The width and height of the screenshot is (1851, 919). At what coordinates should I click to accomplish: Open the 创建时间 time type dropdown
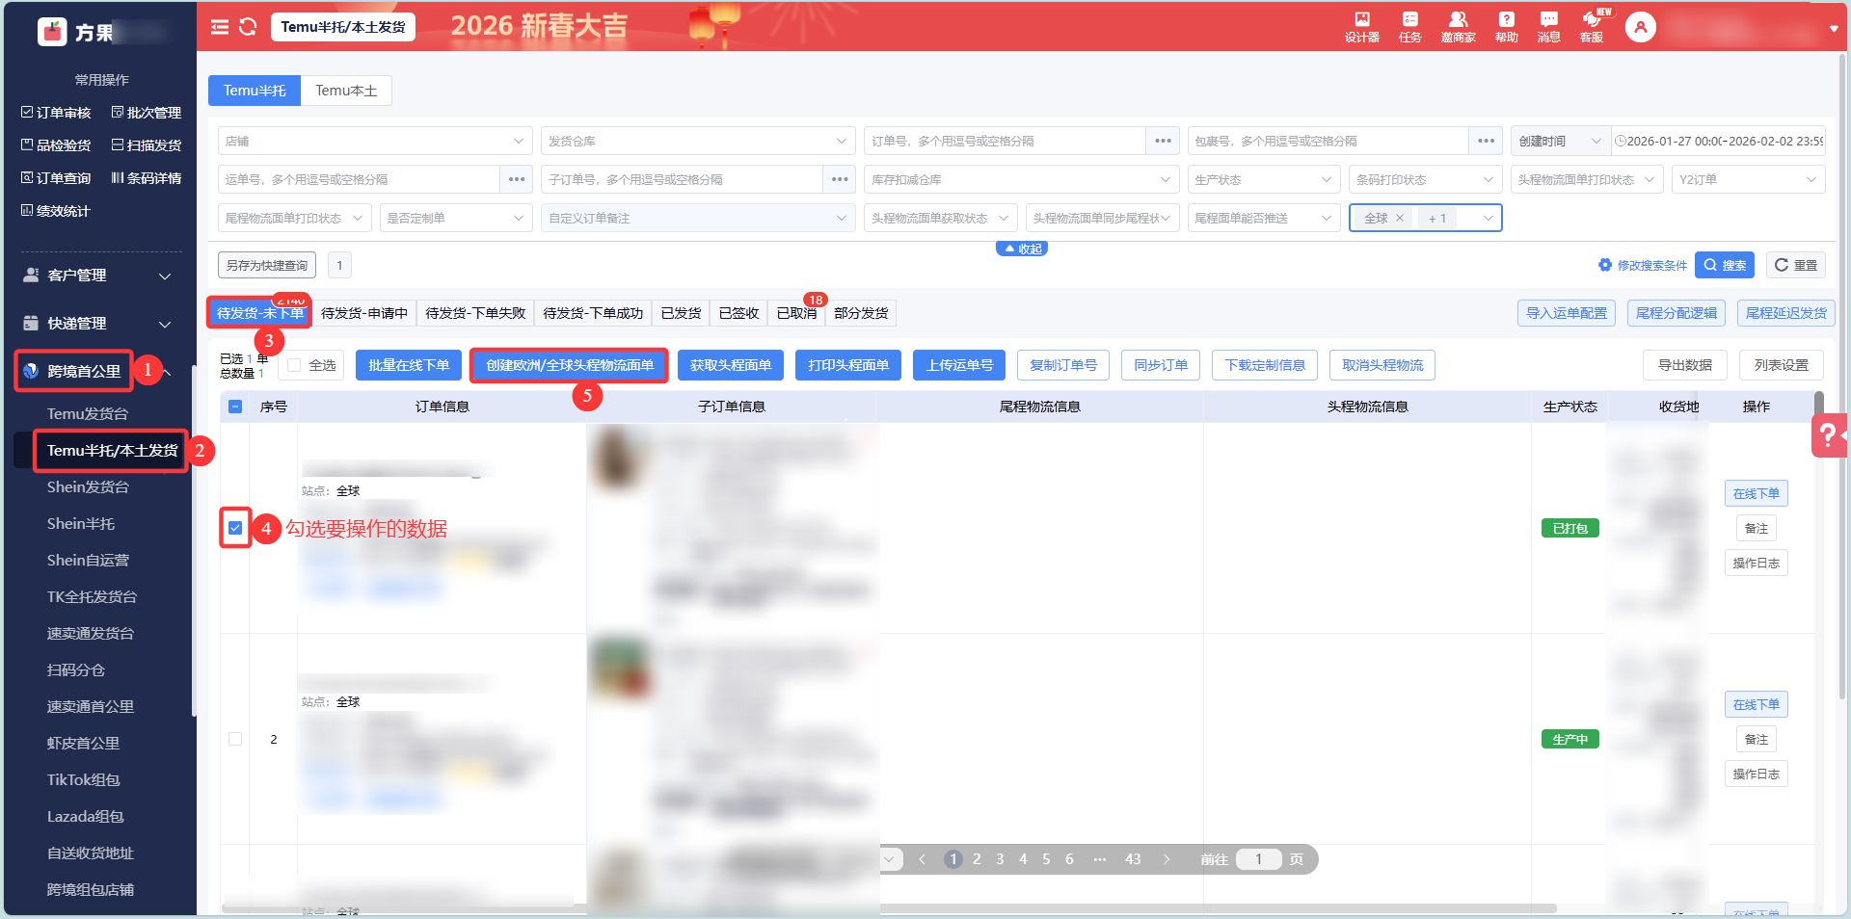pos(1560,141)
